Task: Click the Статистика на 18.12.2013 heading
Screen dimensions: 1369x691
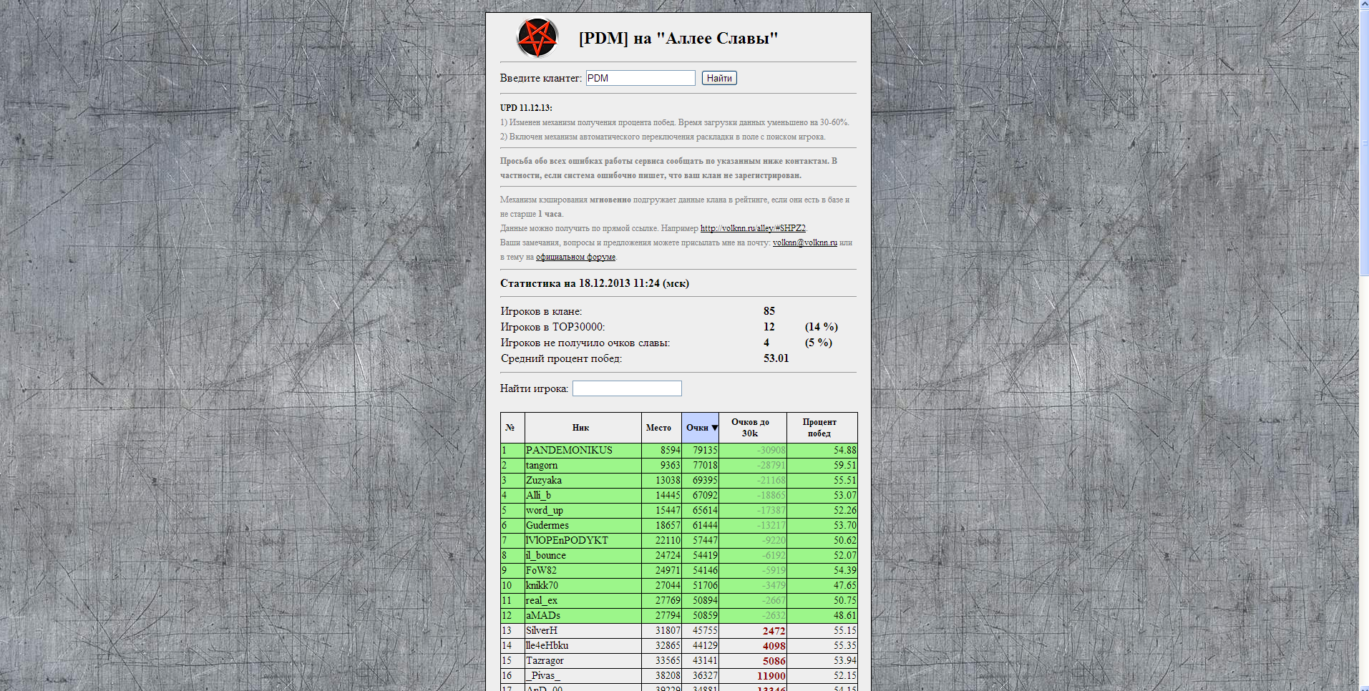Action: (x=595, y=283)
